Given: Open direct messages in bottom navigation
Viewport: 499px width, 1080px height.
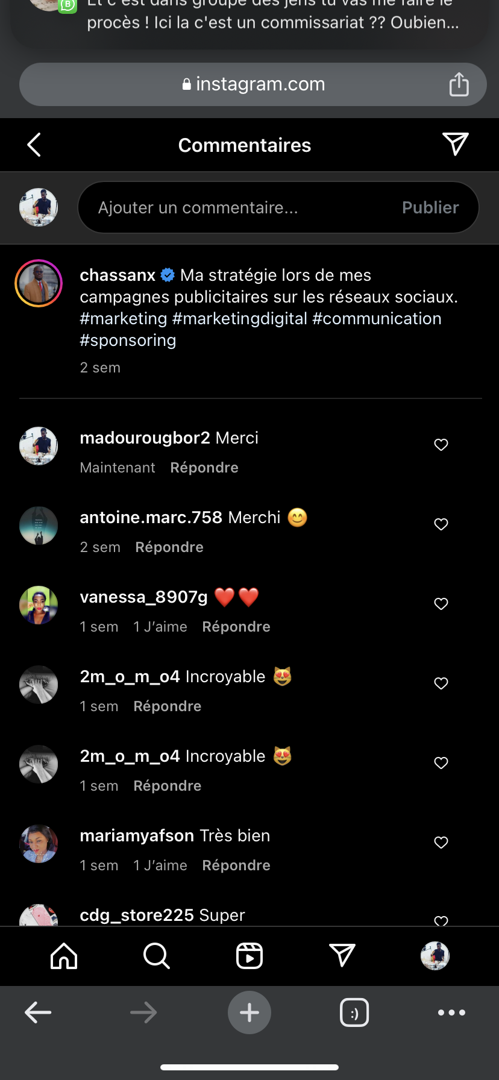Looking at the screenshot, I should [x=342, y=956].
